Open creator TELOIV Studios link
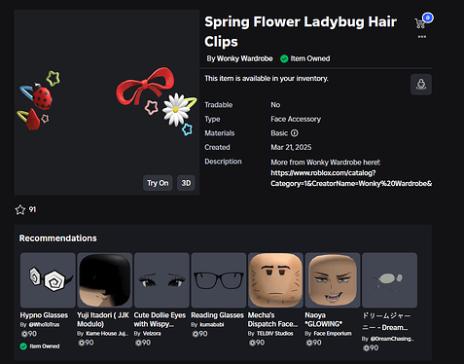The image size is (464, 364). [x=275, y=334]
